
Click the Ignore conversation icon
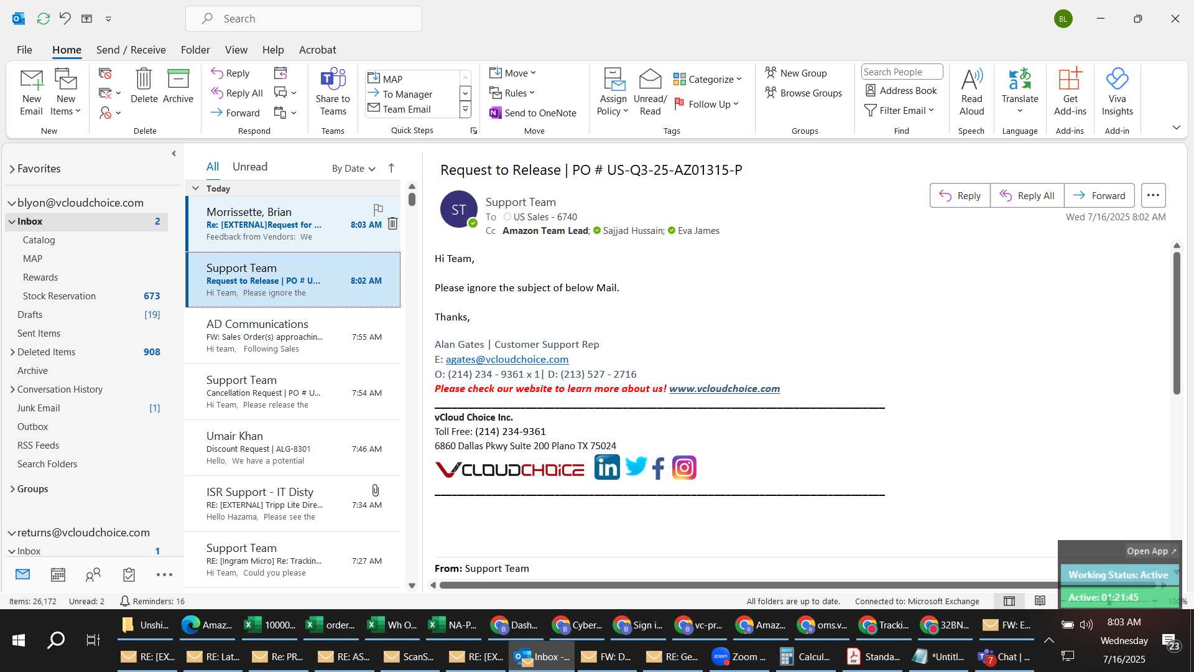(x=105, y=73)
